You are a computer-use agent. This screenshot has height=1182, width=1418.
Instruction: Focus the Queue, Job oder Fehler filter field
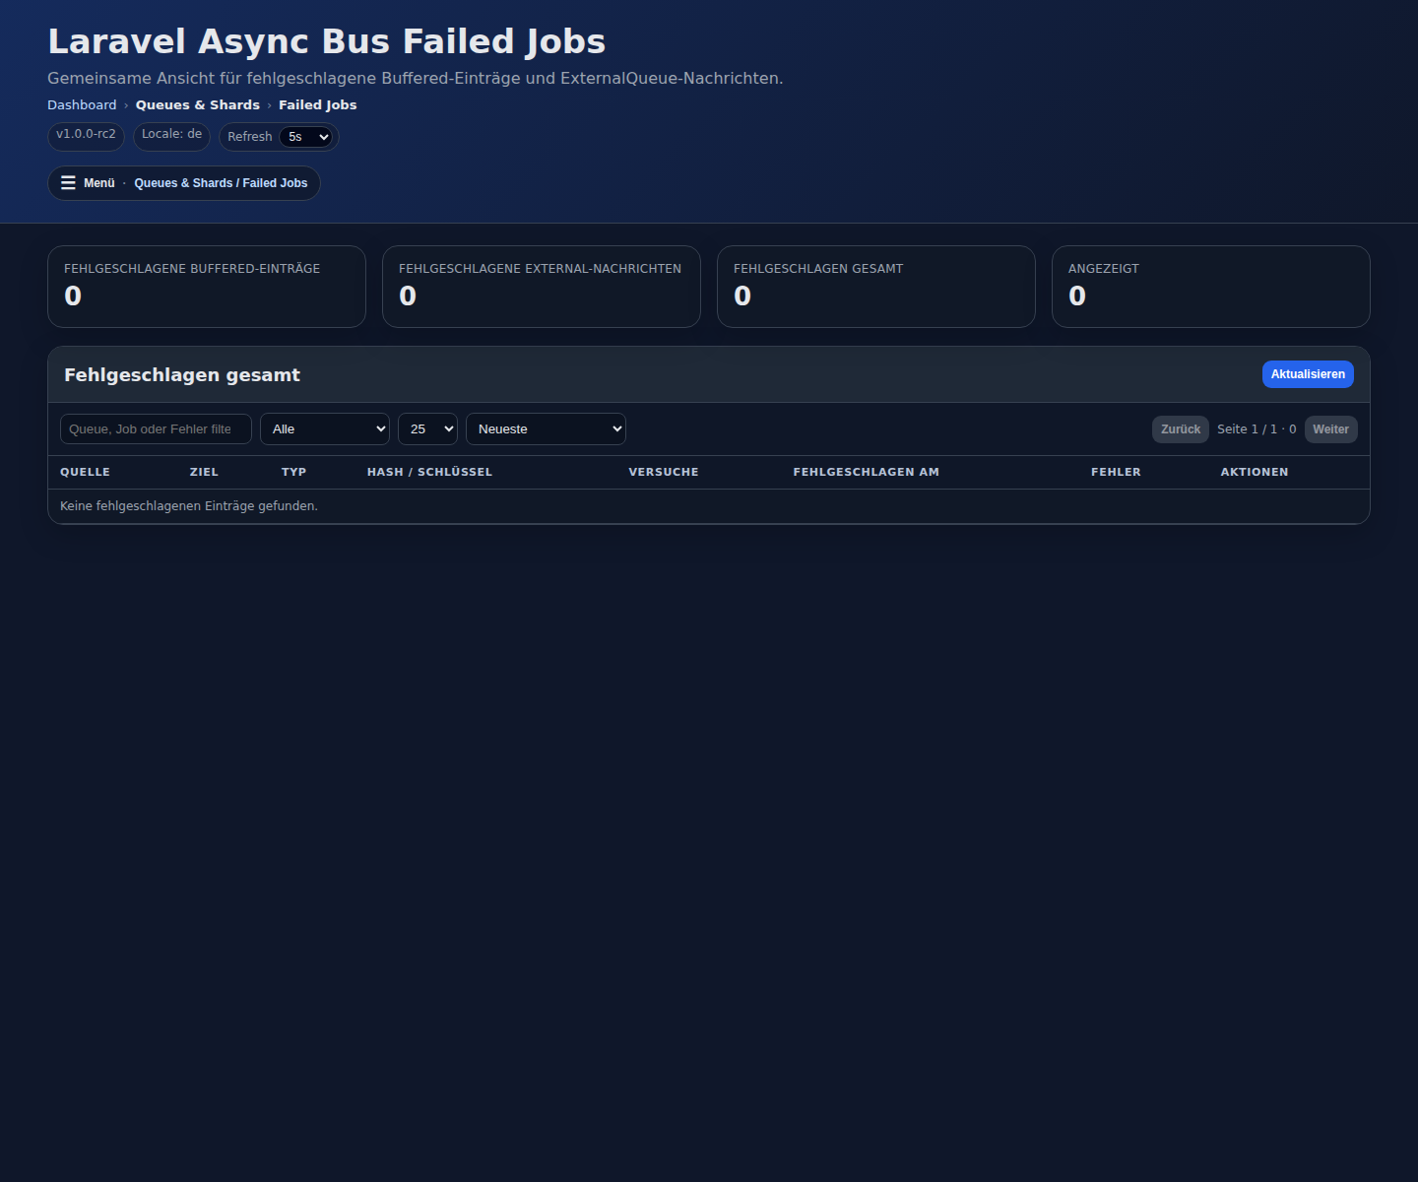(x=156, y=429)
